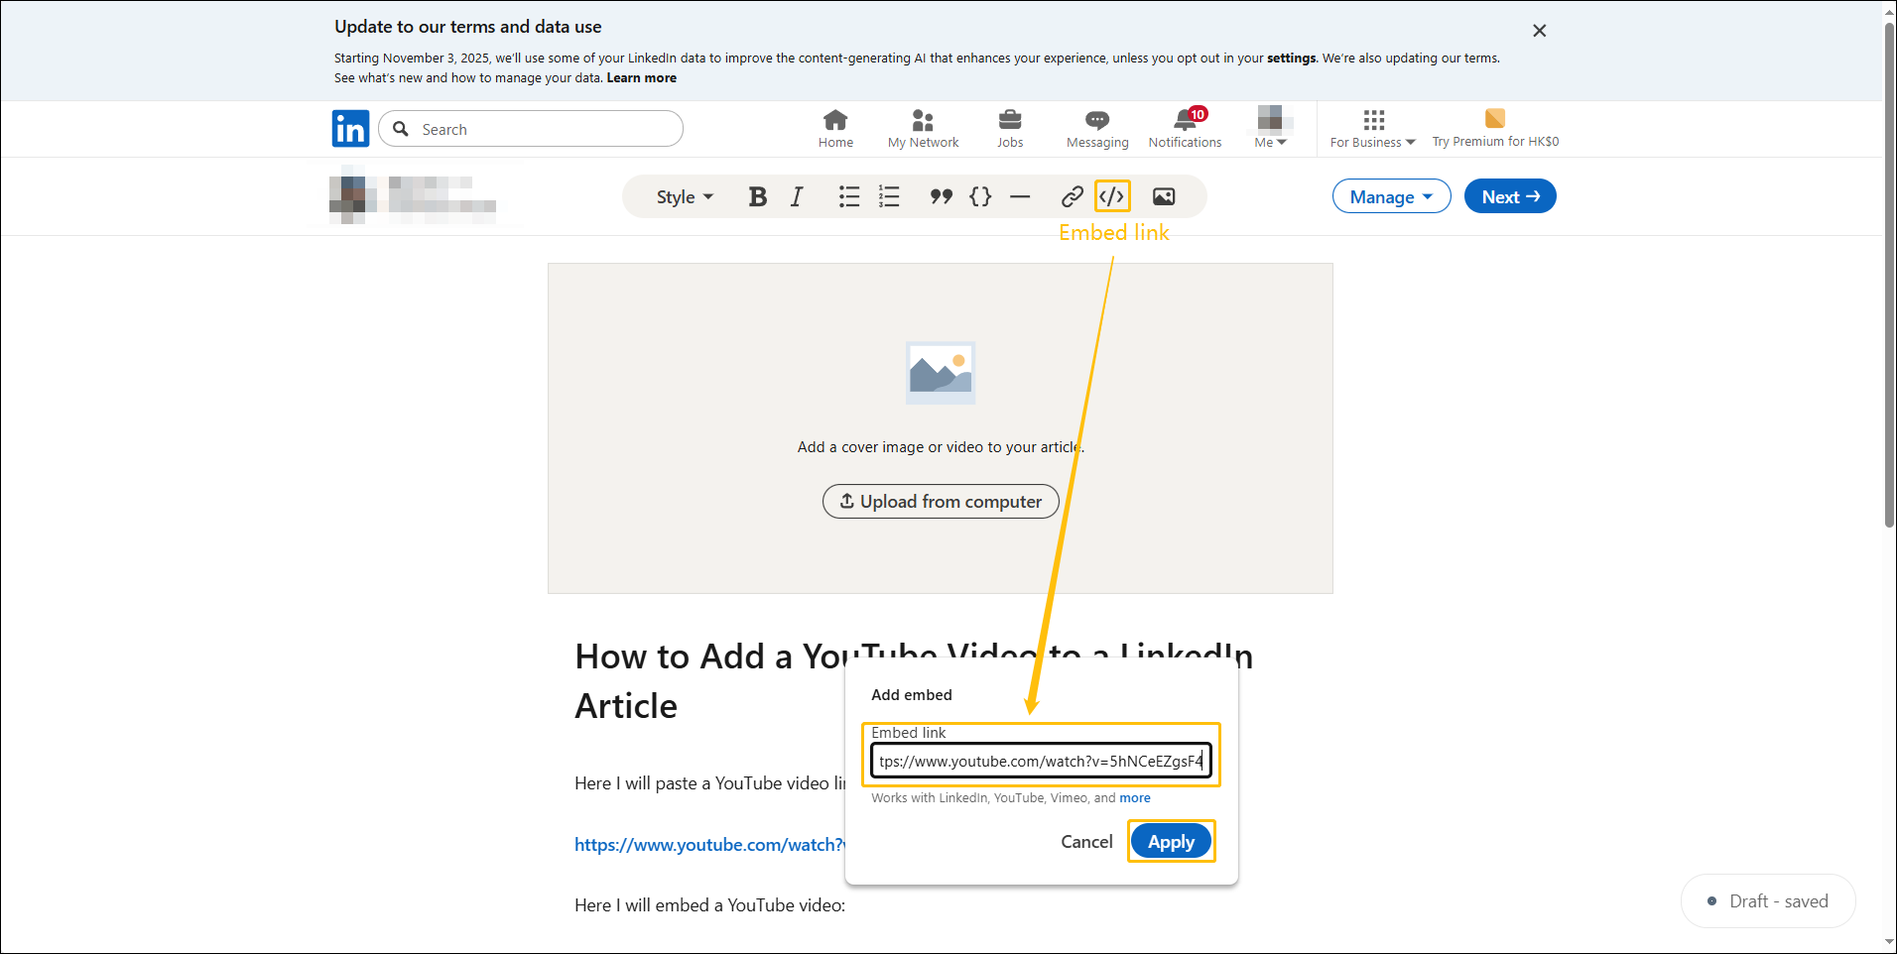Click the LinkedIn logo icon
Viewport: 1897px width, 954px height.
click(350, 129)
